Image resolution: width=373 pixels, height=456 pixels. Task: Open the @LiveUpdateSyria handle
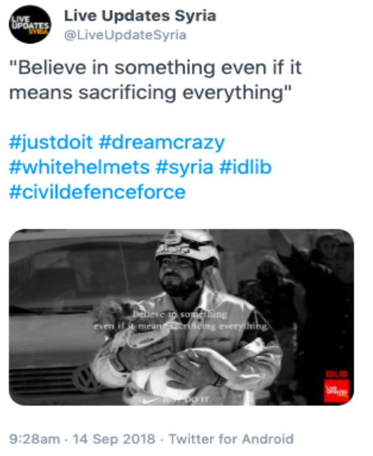pos(125,35)
